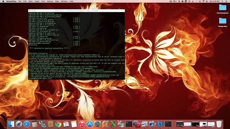Open System Preferences gear in Dock
230x129 pixels.
(97, 124)
